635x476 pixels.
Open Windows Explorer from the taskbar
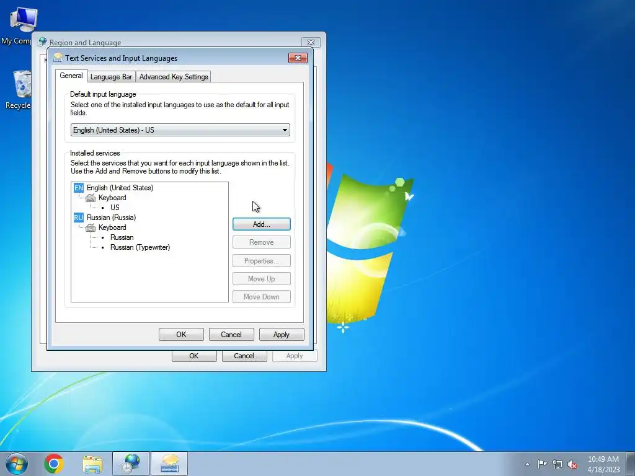click(92, 464)
